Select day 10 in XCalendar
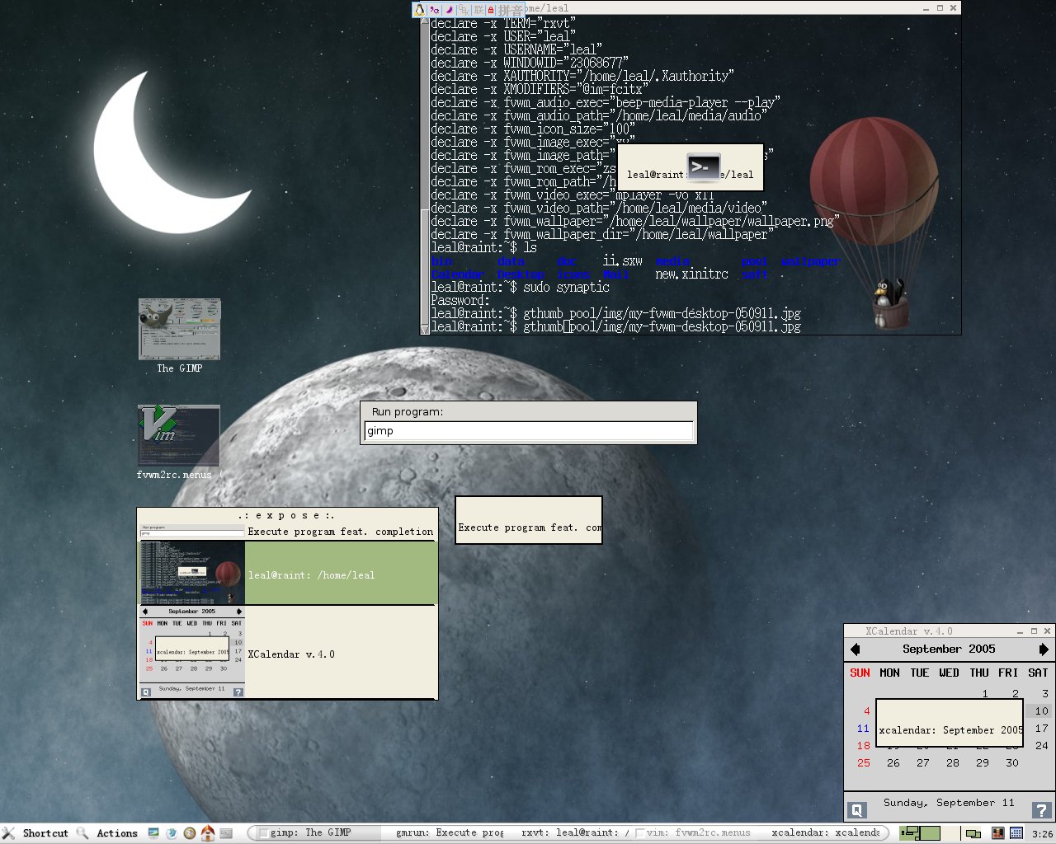 pos(1042,710)
